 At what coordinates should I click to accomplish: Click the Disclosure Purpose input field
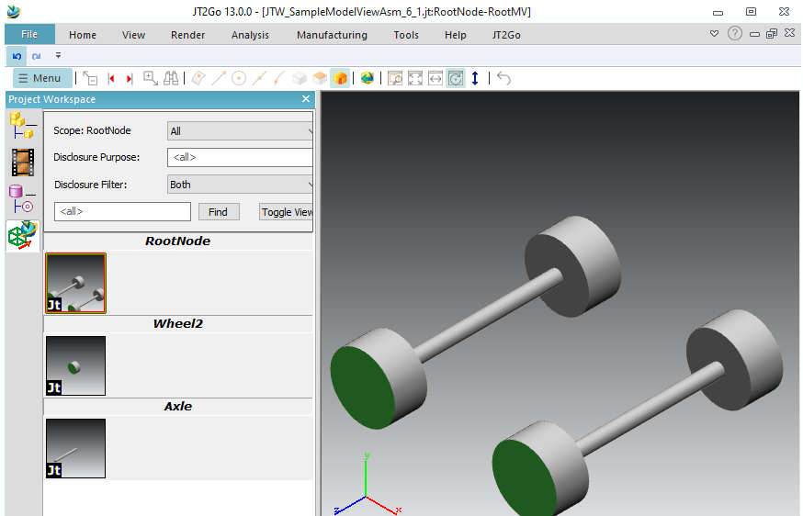click(x=241, y=157)
